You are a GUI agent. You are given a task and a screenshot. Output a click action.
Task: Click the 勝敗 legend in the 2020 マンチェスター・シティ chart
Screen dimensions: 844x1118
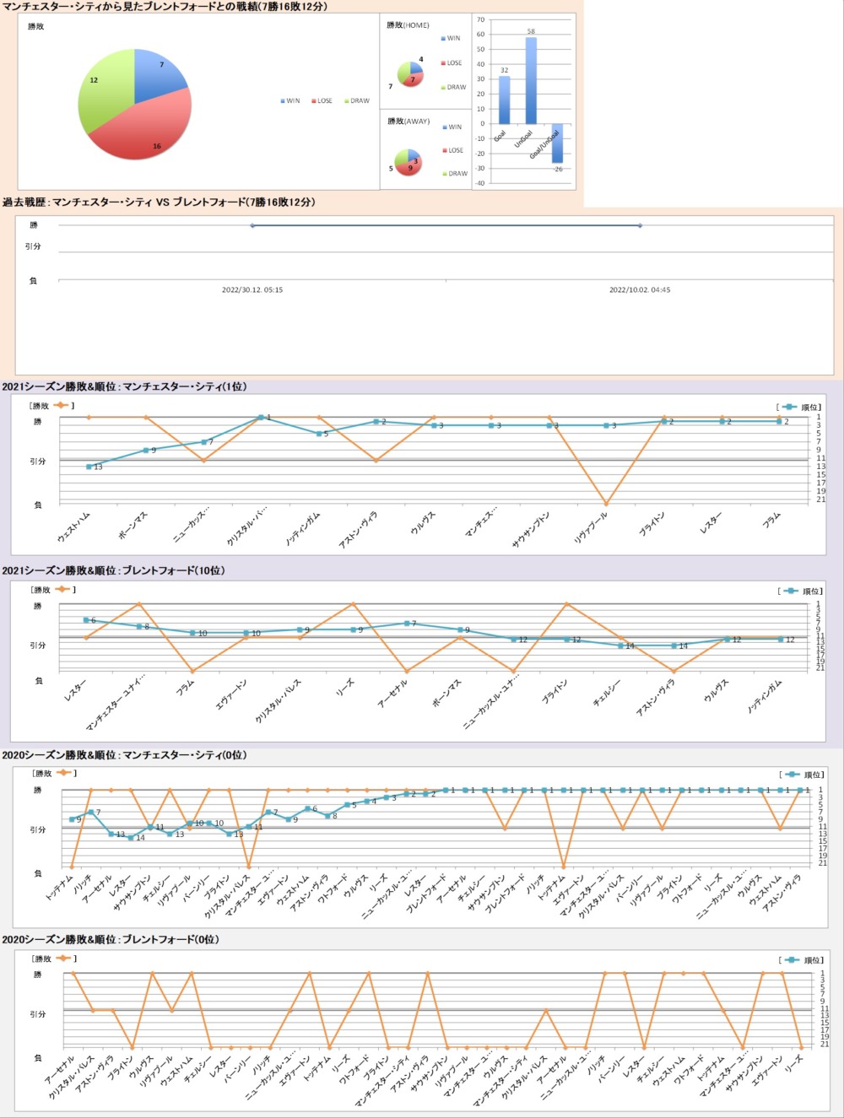pos(54,774)
